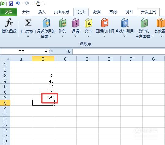Select row 15 header
The width and height of the screenshot is (165, 145).
click(x=5, y=142)
